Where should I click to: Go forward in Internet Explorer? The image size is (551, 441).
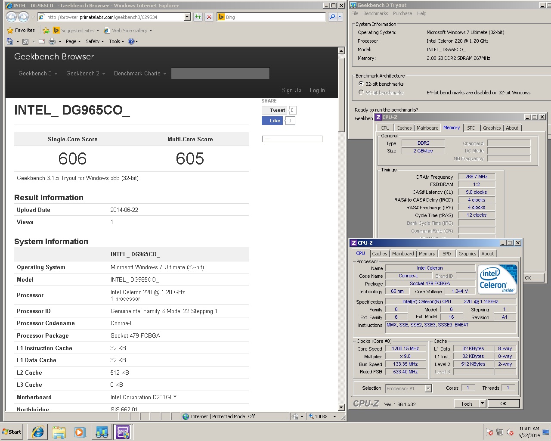tap(23, 17)
